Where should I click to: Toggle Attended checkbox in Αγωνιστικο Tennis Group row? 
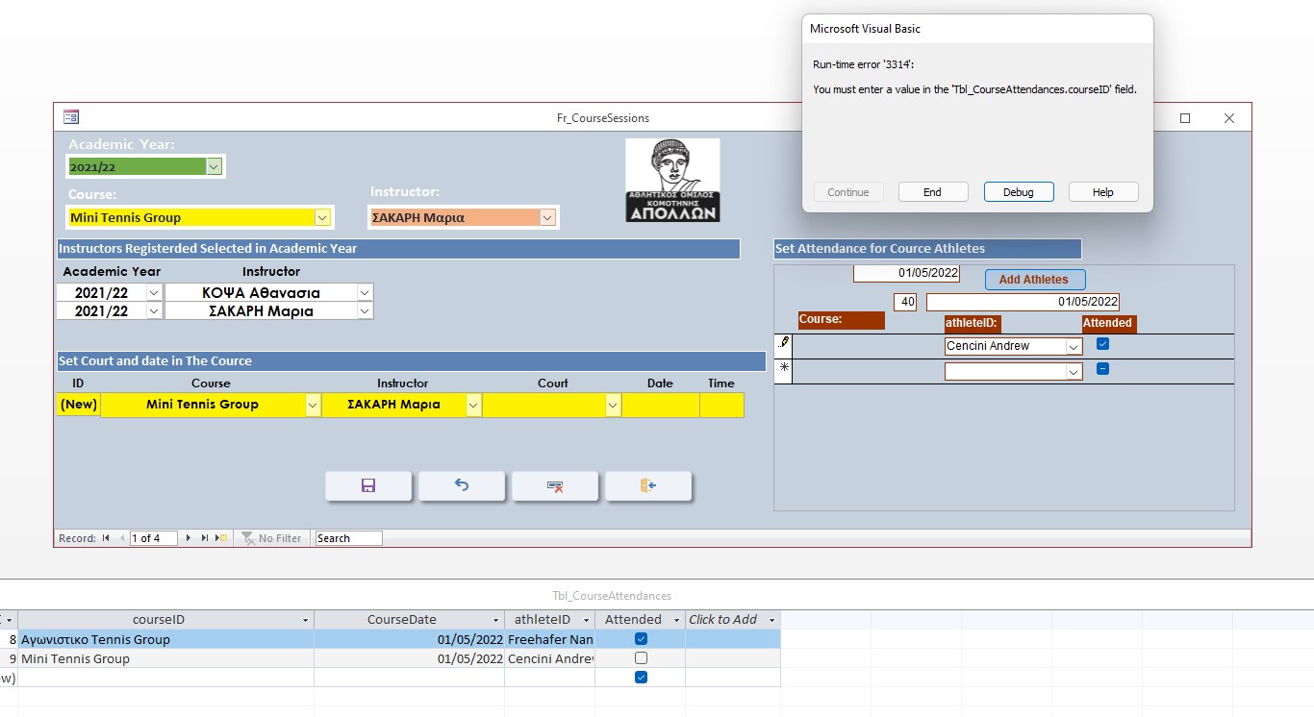[x=642, y=639]
